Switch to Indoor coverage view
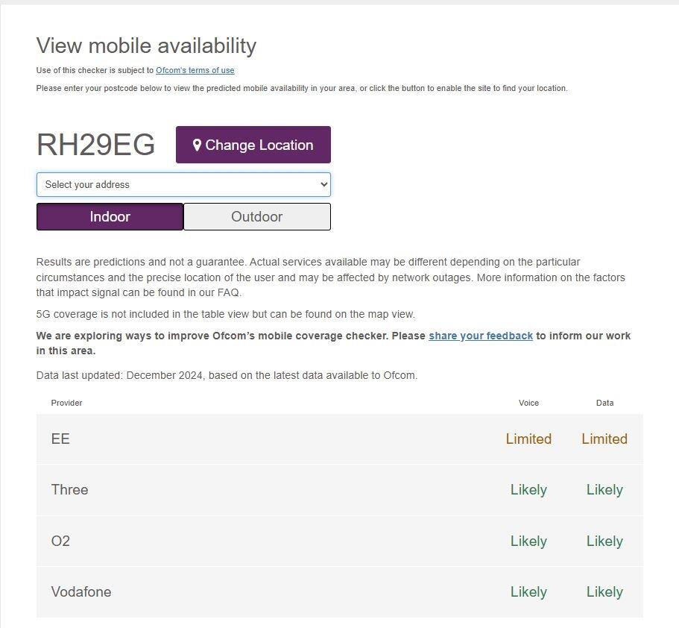Viewport: 679px width, 628px height. click(110, 217)
